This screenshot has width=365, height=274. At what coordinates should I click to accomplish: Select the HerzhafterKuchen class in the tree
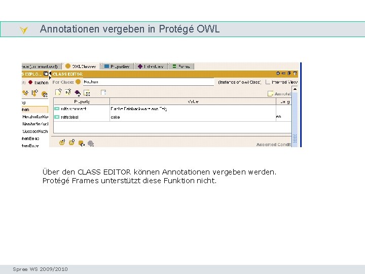coord(35,117)
